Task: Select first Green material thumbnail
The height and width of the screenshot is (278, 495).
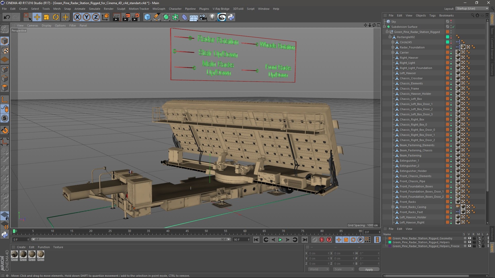Action: [x=14, y=254]
